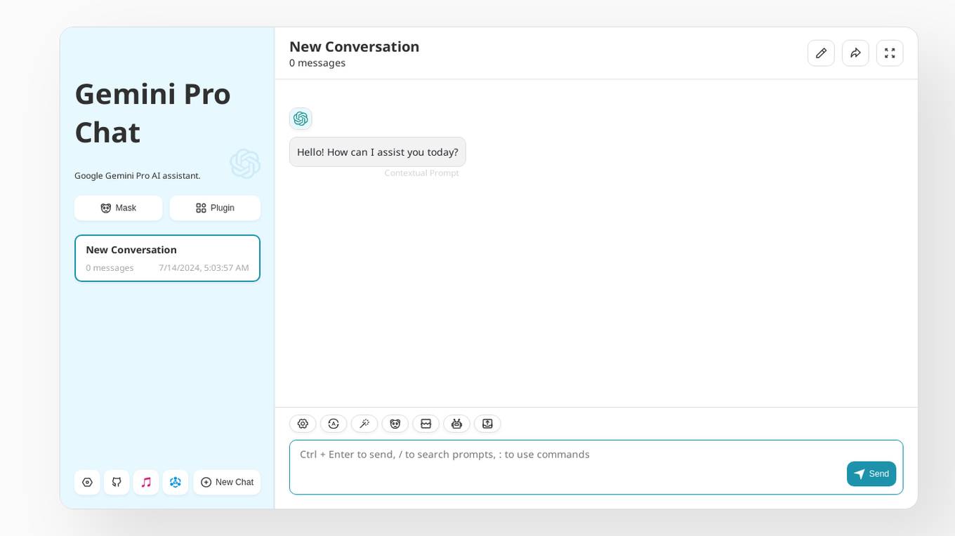Viewport: 955px width, 536px height.
Task: Start a New Chat
Action: (227, 483)
